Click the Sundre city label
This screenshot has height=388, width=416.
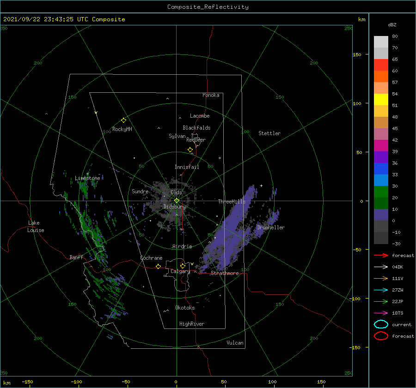tap(140, 191)
